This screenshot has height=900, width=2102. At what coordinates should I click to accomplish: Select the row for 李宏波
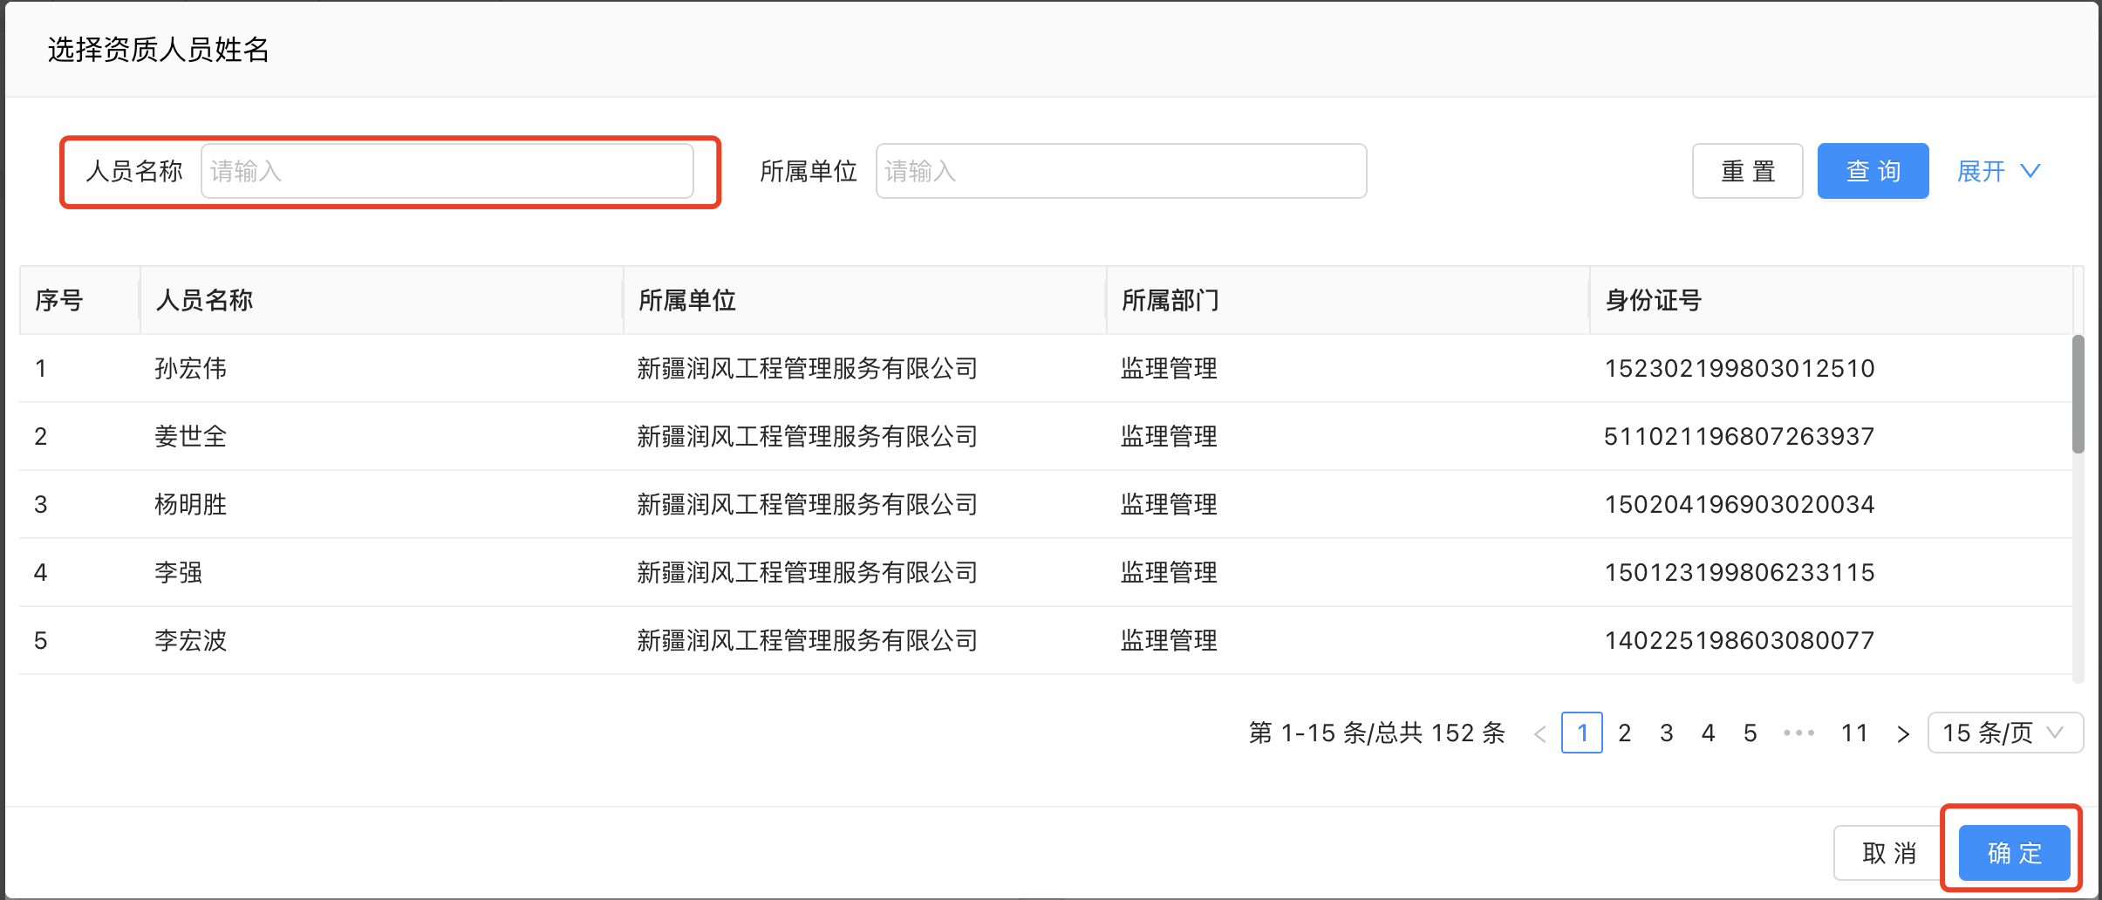click(x=1046, y=640)
